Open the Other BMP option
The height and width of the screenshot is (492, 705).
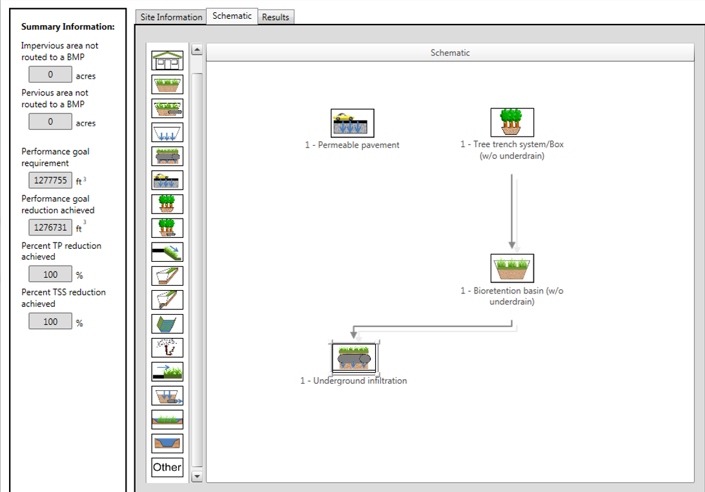tap(167, 467)
